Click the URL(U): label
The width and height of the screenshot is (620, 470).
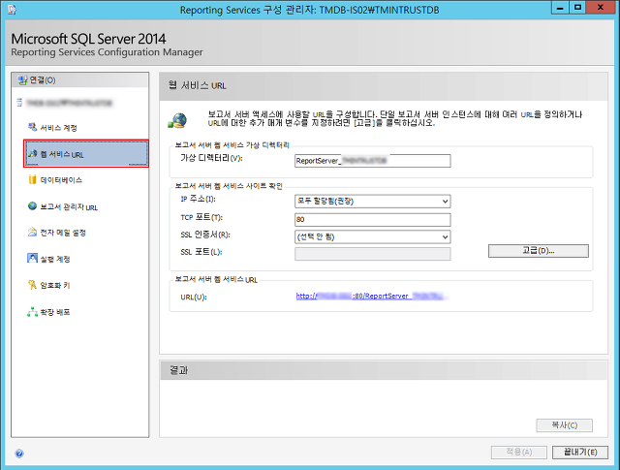tap(194, 298)
